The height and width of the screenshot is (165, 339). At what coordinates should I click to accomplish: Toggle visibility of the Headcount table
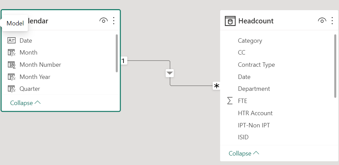point(322,21)
